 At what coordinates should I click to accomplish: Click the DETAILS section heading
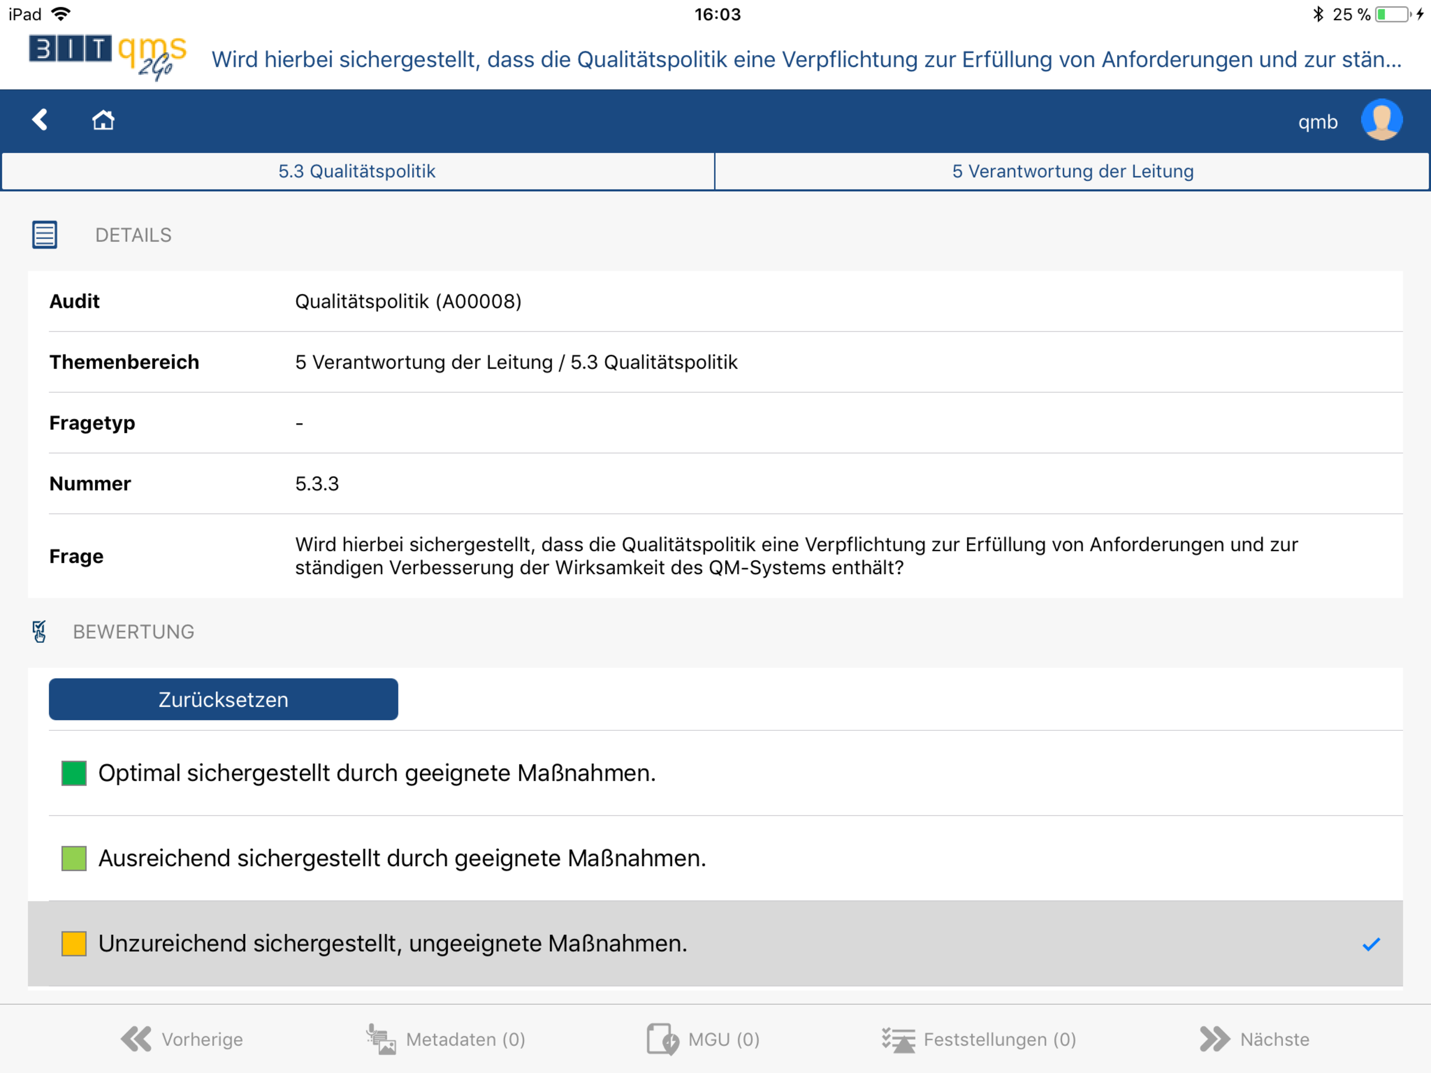[x=133, y=235]
